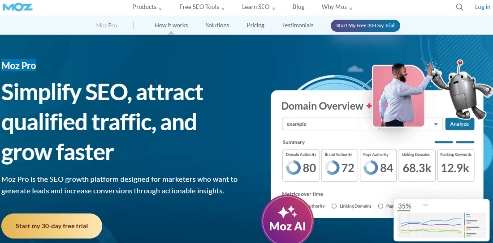This screenshot has height=243, width=493.
Task: Click the Brand Authority donut chart
Action: (333, 168)
